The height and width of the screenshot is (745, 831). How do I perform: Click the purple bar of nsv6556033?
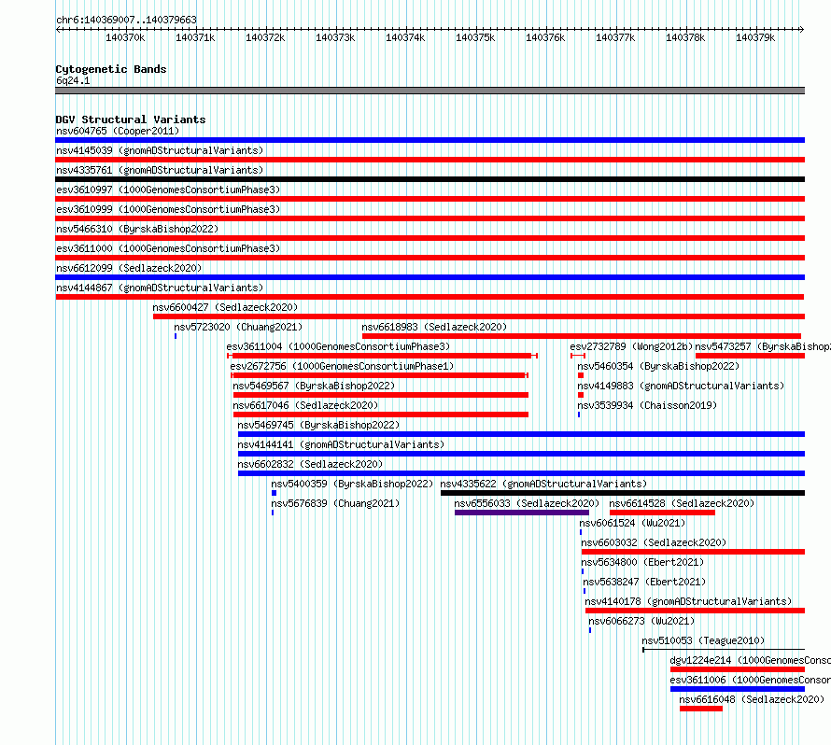[522, 513]
